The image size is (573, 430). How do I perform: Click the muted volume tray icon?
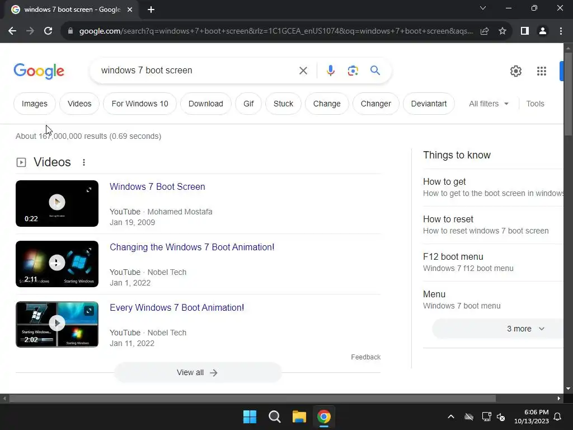(501, 417)
